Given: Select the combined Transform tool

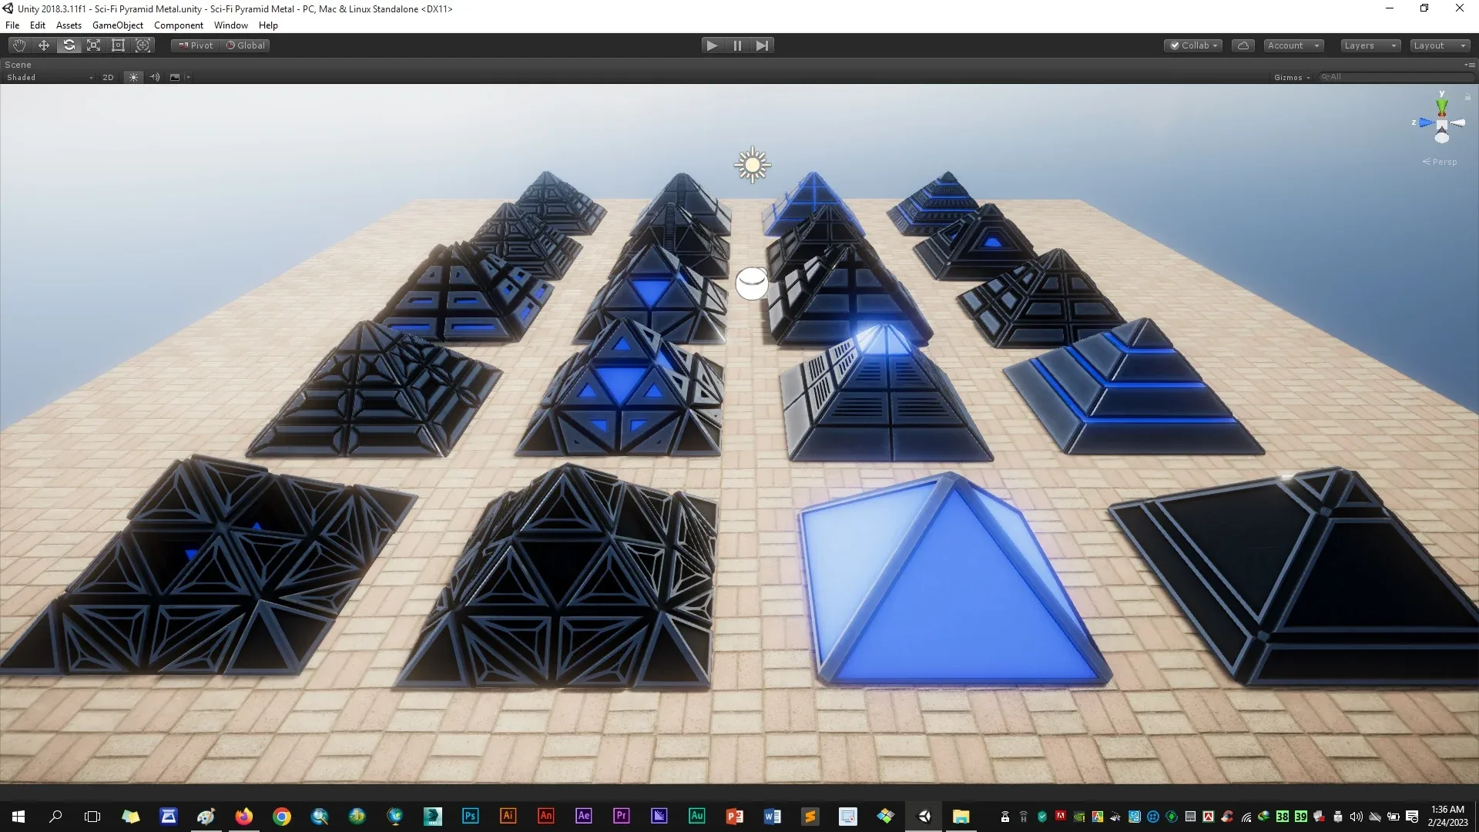Looking at the screenshot, I should (x=143, y=45).
